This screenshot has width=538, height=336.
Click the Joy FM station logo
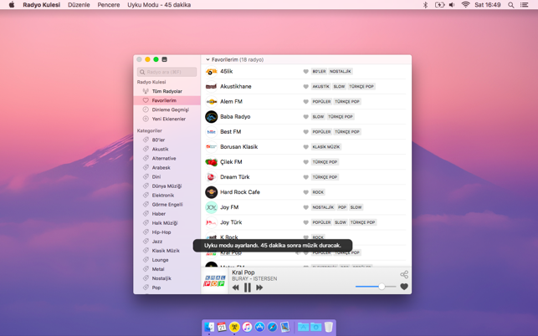point(212,207)
